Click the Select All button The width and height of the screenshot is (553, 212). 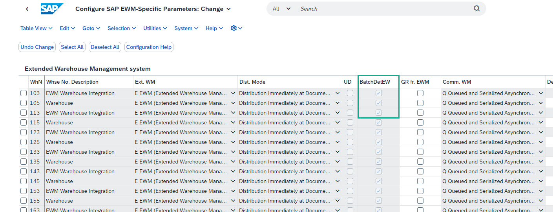(72, 47)
